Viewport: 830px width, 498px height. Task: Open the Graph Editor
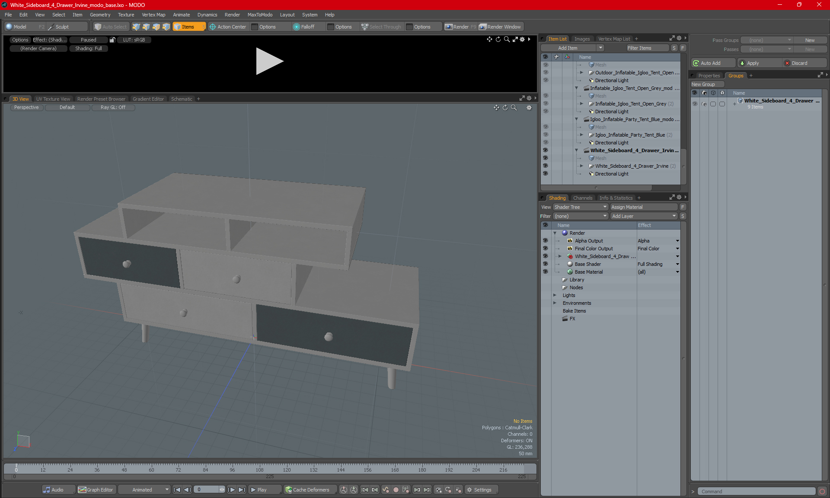[96, 490]
